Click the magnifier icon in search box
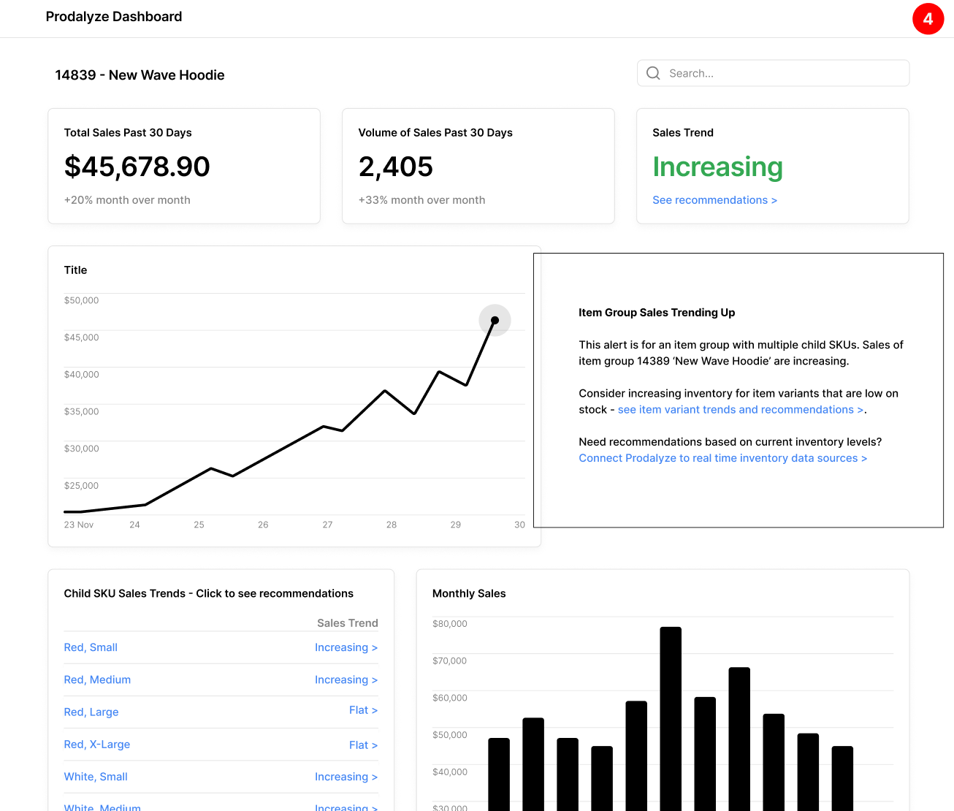Image resolution: width=954 pixels, height=811 pixels. (x=653, y=73)
